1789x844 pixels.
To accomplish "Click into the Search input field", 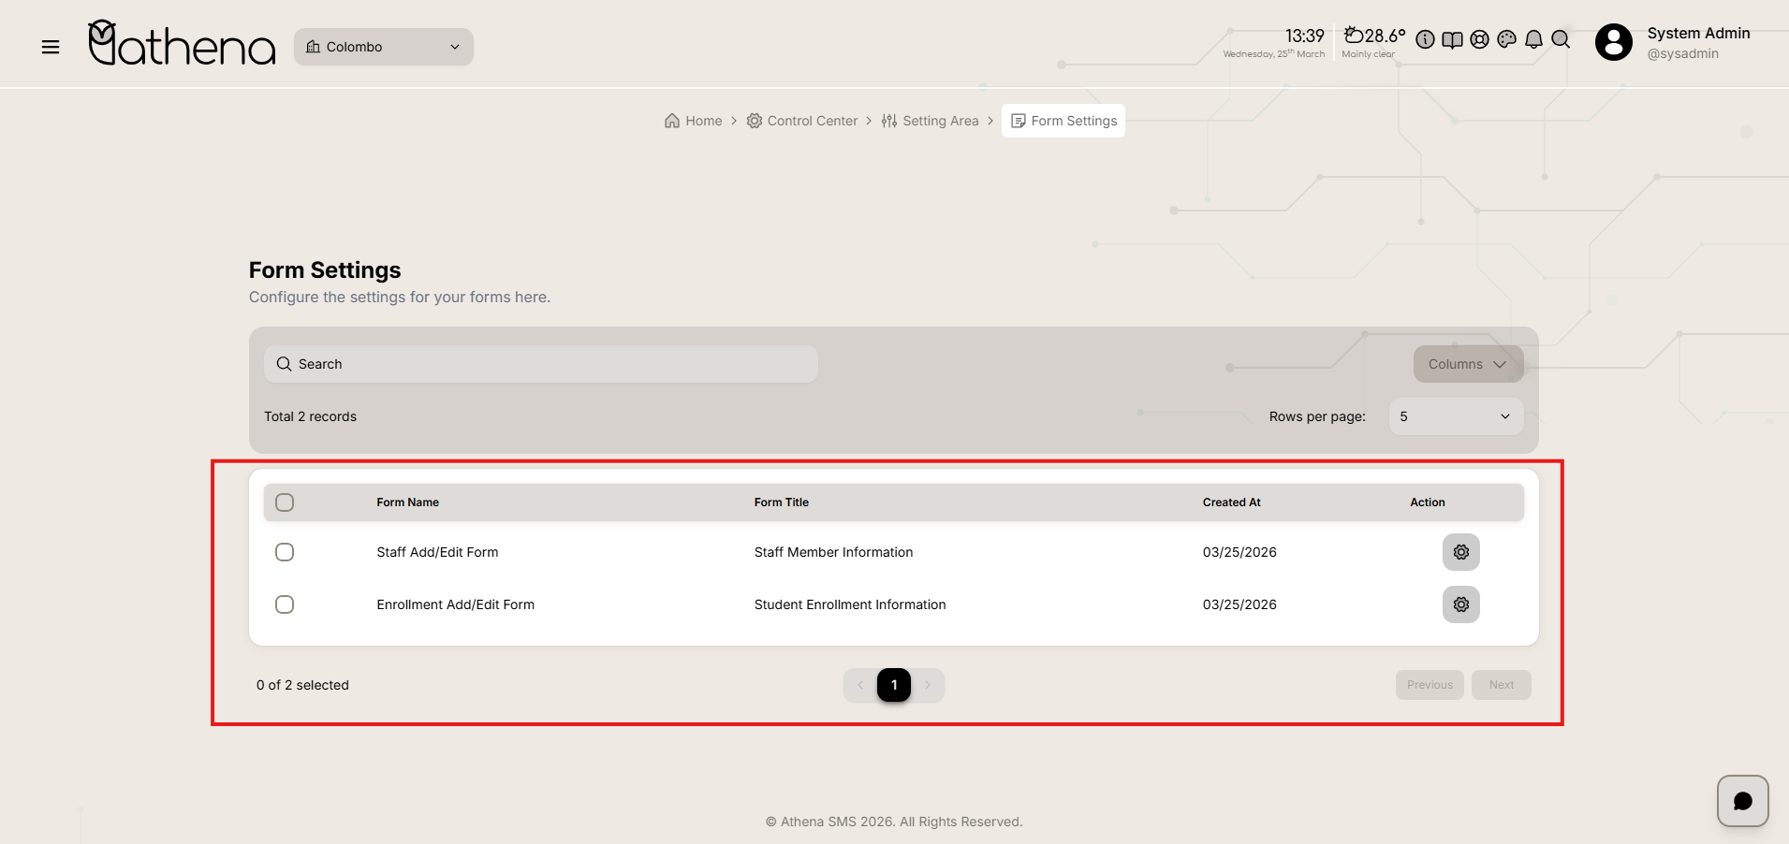I will (x=541, y=364).
